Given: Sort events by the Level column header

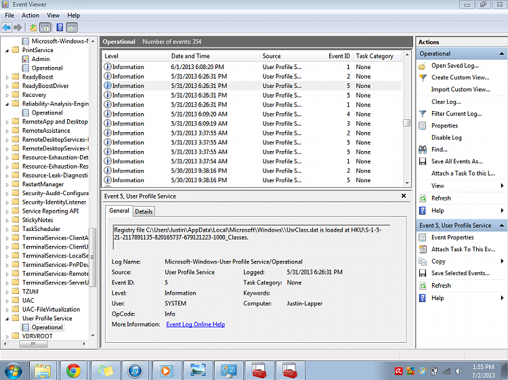Looking at the screenshot, I should point(135,56).
